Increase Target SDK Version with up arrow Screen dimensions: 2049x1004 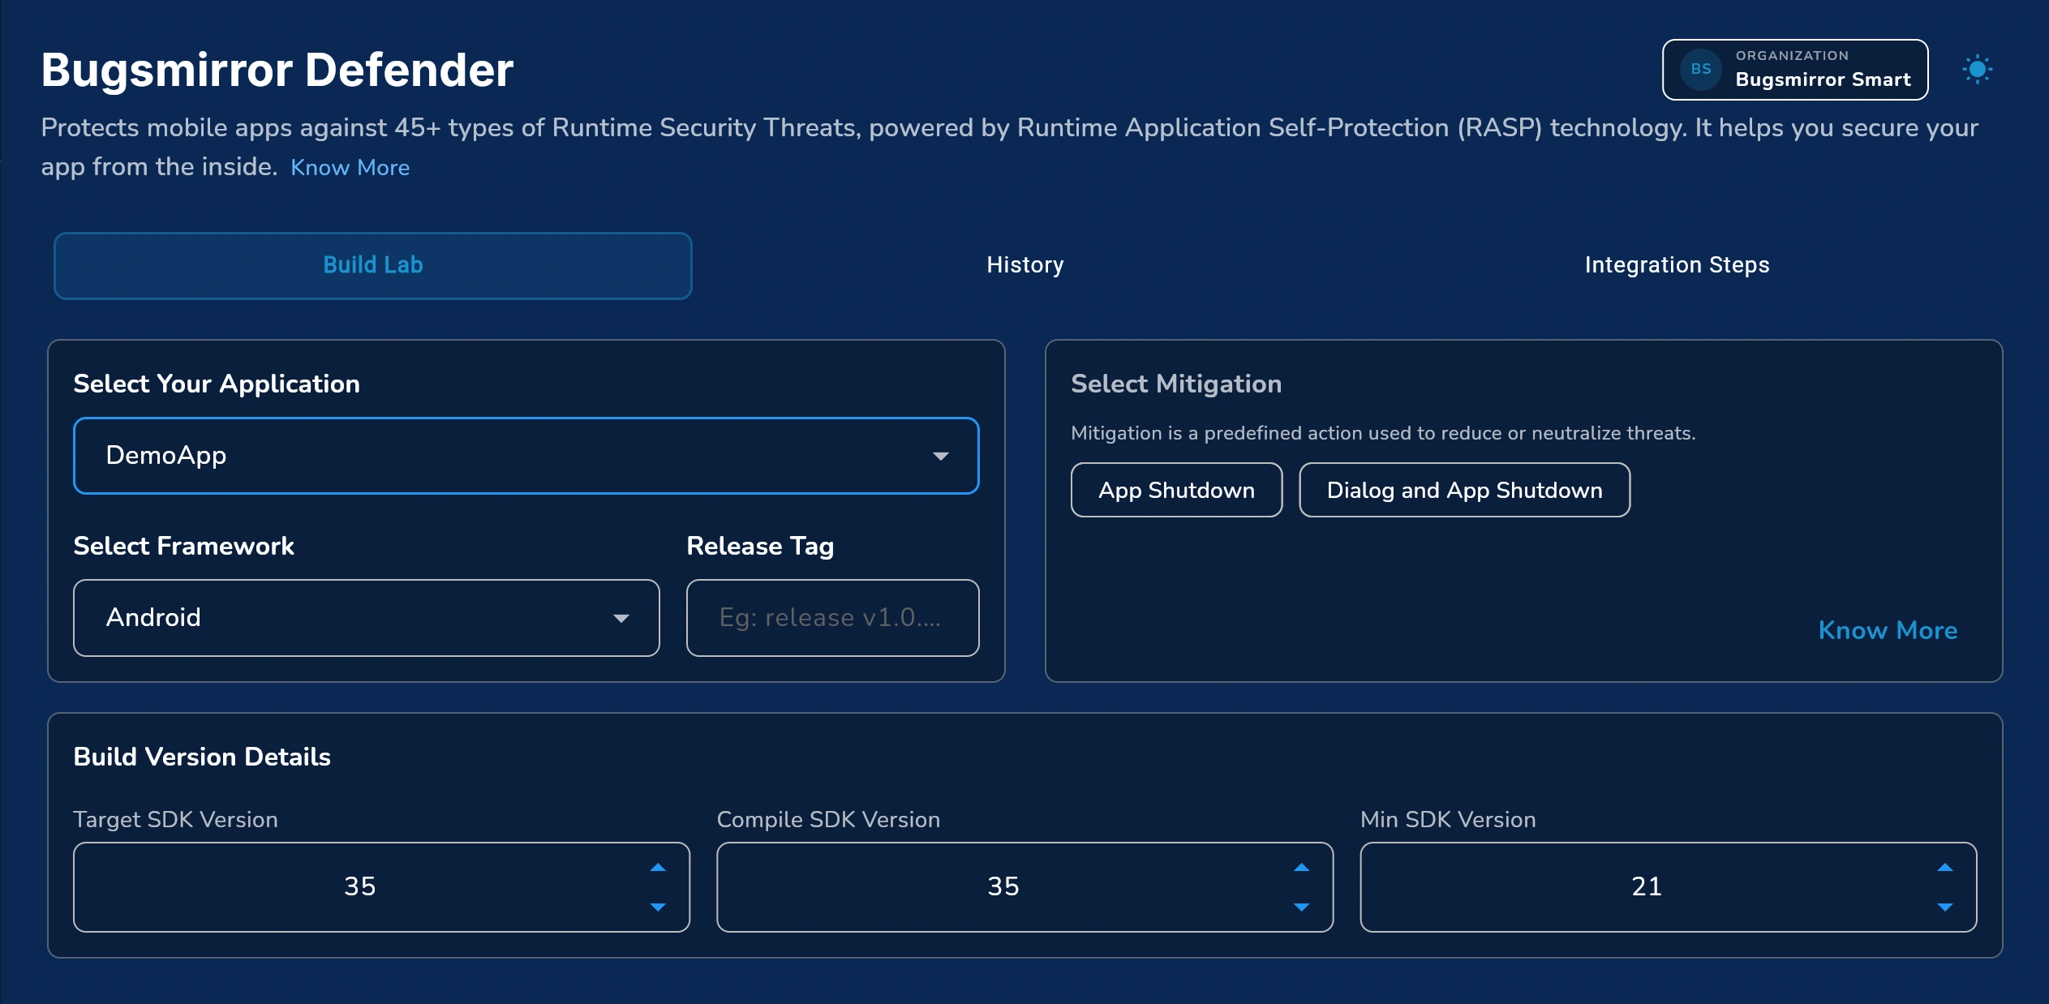coord(658,868)
